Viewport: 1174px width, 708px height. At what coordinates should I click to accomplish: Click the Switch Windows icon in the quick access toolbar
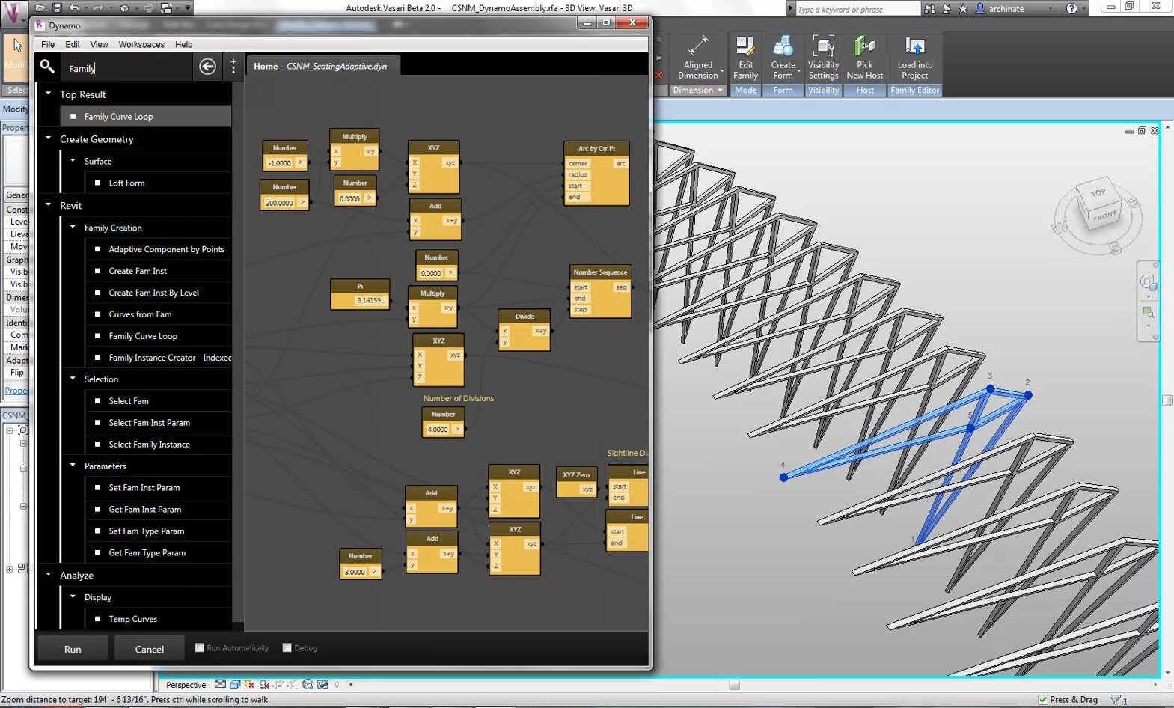point(166,8)
